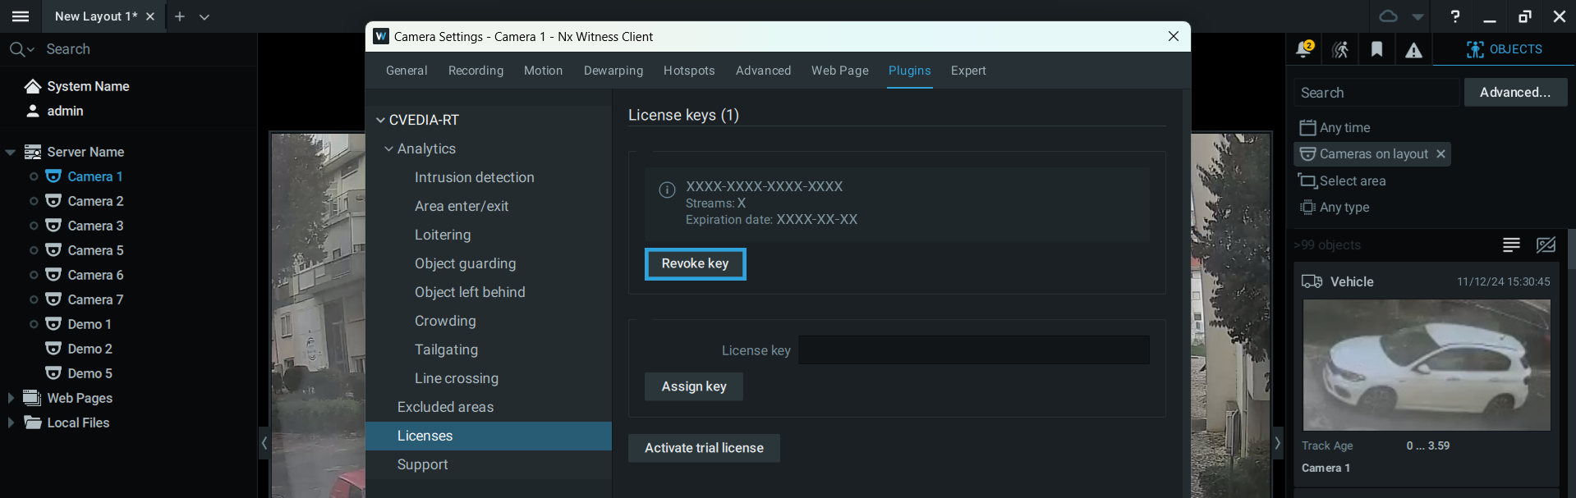Close the New Layout 1 tab
Image resolution: width=1576 pixels, height=498 pixels.
[150, 16]
